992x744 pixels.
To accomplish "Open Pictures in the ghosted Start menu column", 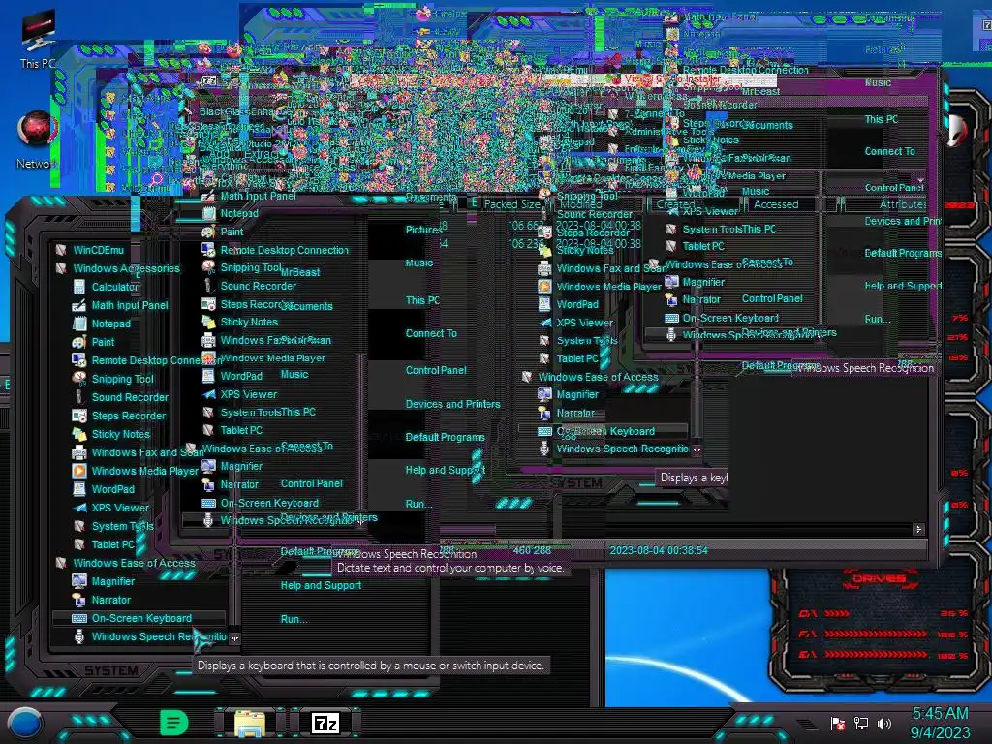I will coord(423,230).
